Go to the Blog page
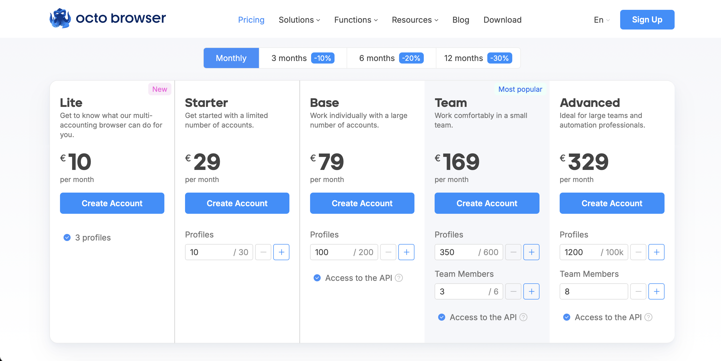 (460, 20)
